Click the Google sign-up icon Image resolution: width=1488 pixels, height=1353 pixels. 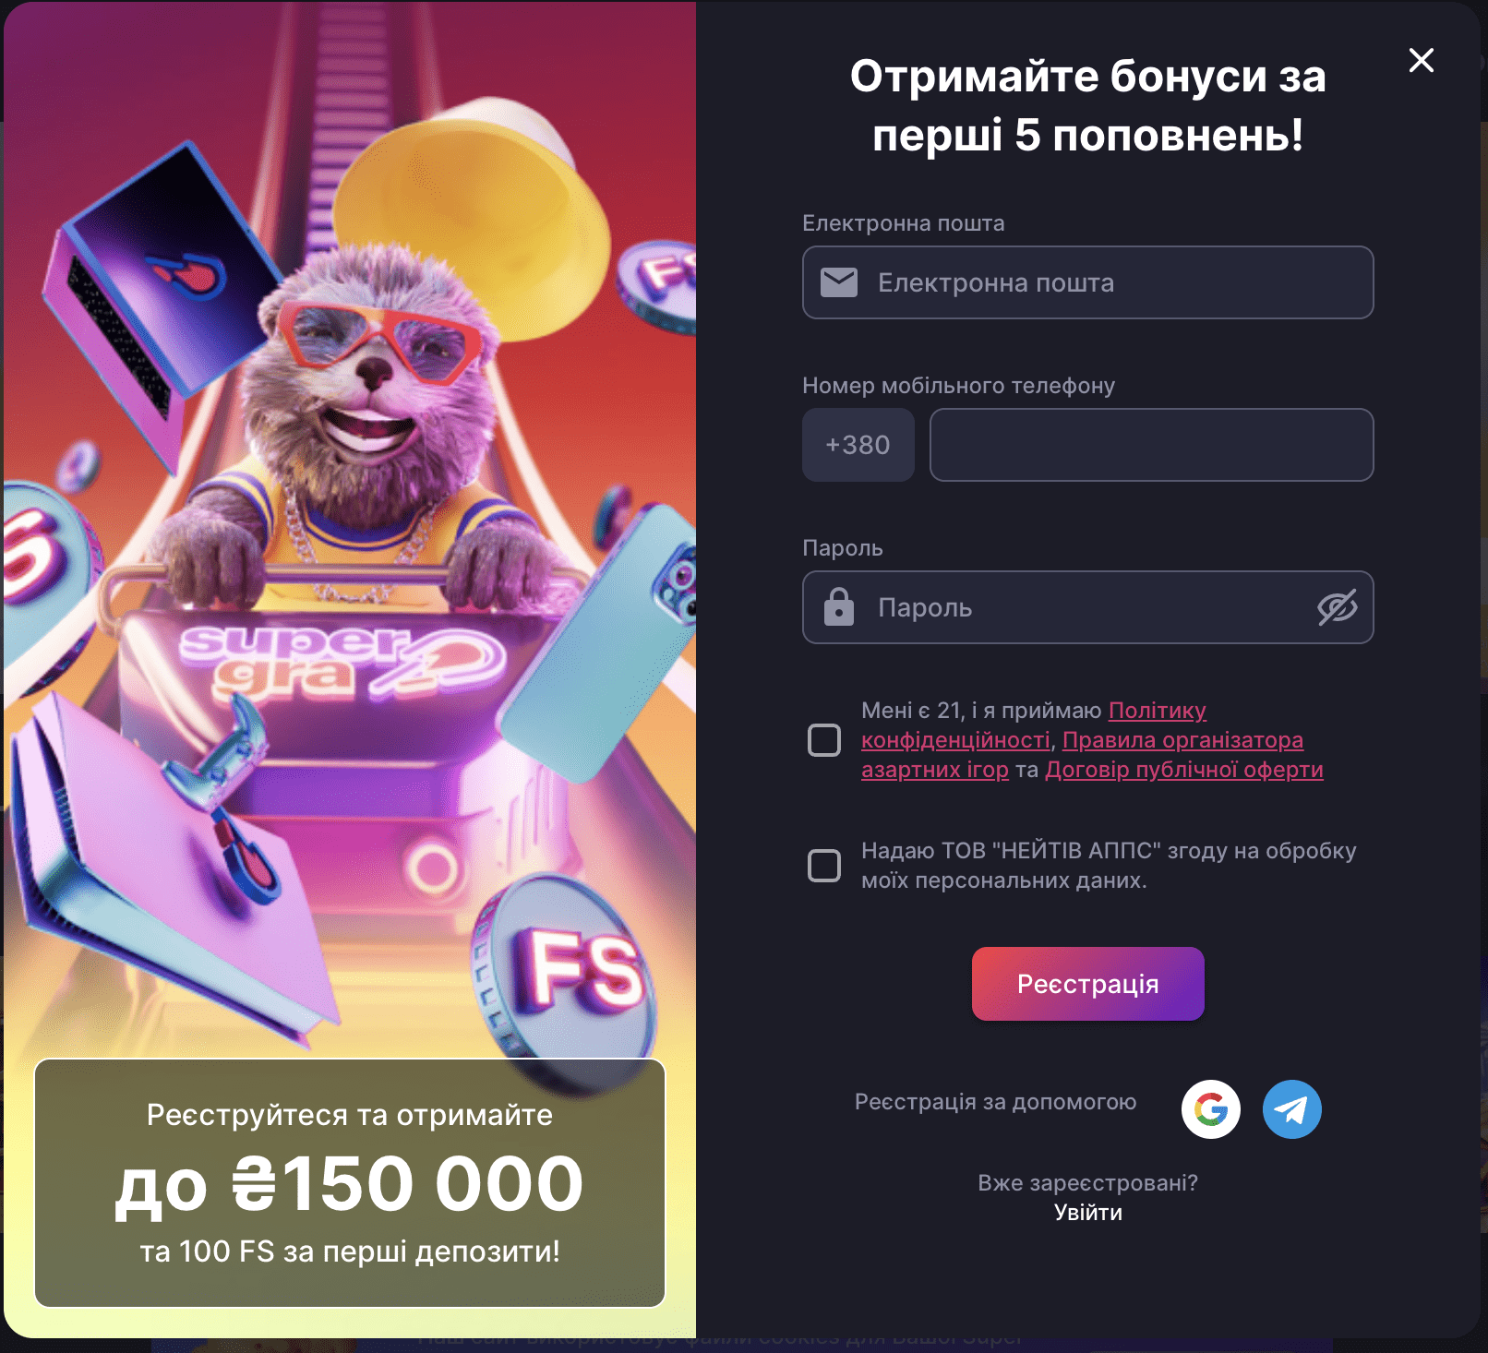(1210, 1108)
